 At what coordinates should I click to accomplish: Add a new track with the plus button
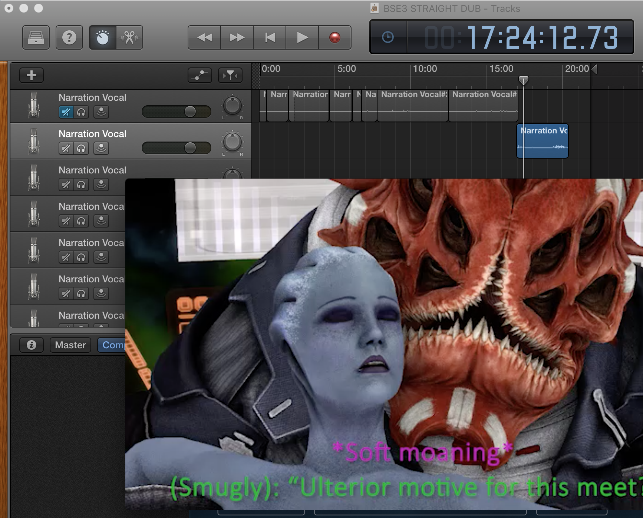32,75
